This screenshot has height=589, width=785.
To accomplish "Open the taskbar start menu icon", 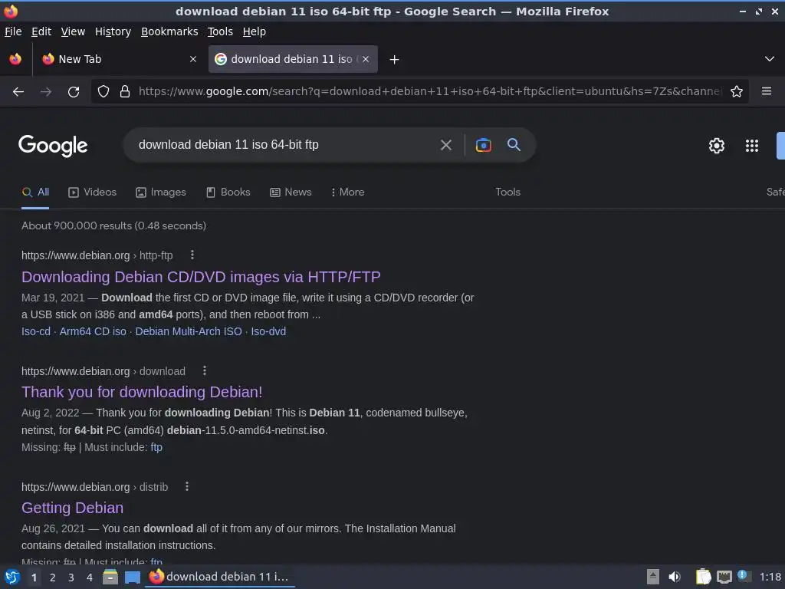I will click(x=12, y=577).
